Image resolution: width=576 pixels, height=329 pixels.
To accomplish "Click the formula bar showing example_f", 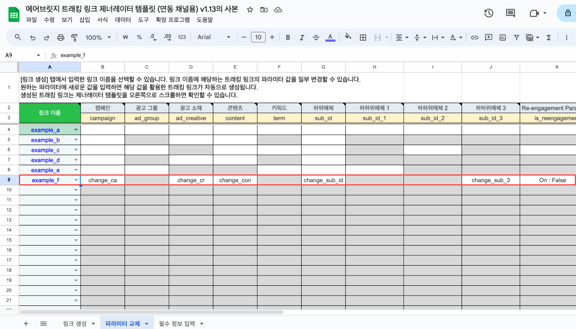I will (317, 55).
